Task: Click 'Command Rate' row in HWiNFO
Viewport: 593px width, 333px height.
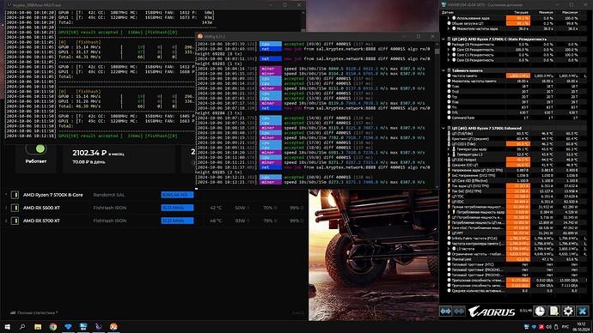Action: pyautogui.click(x=514, y=118)
